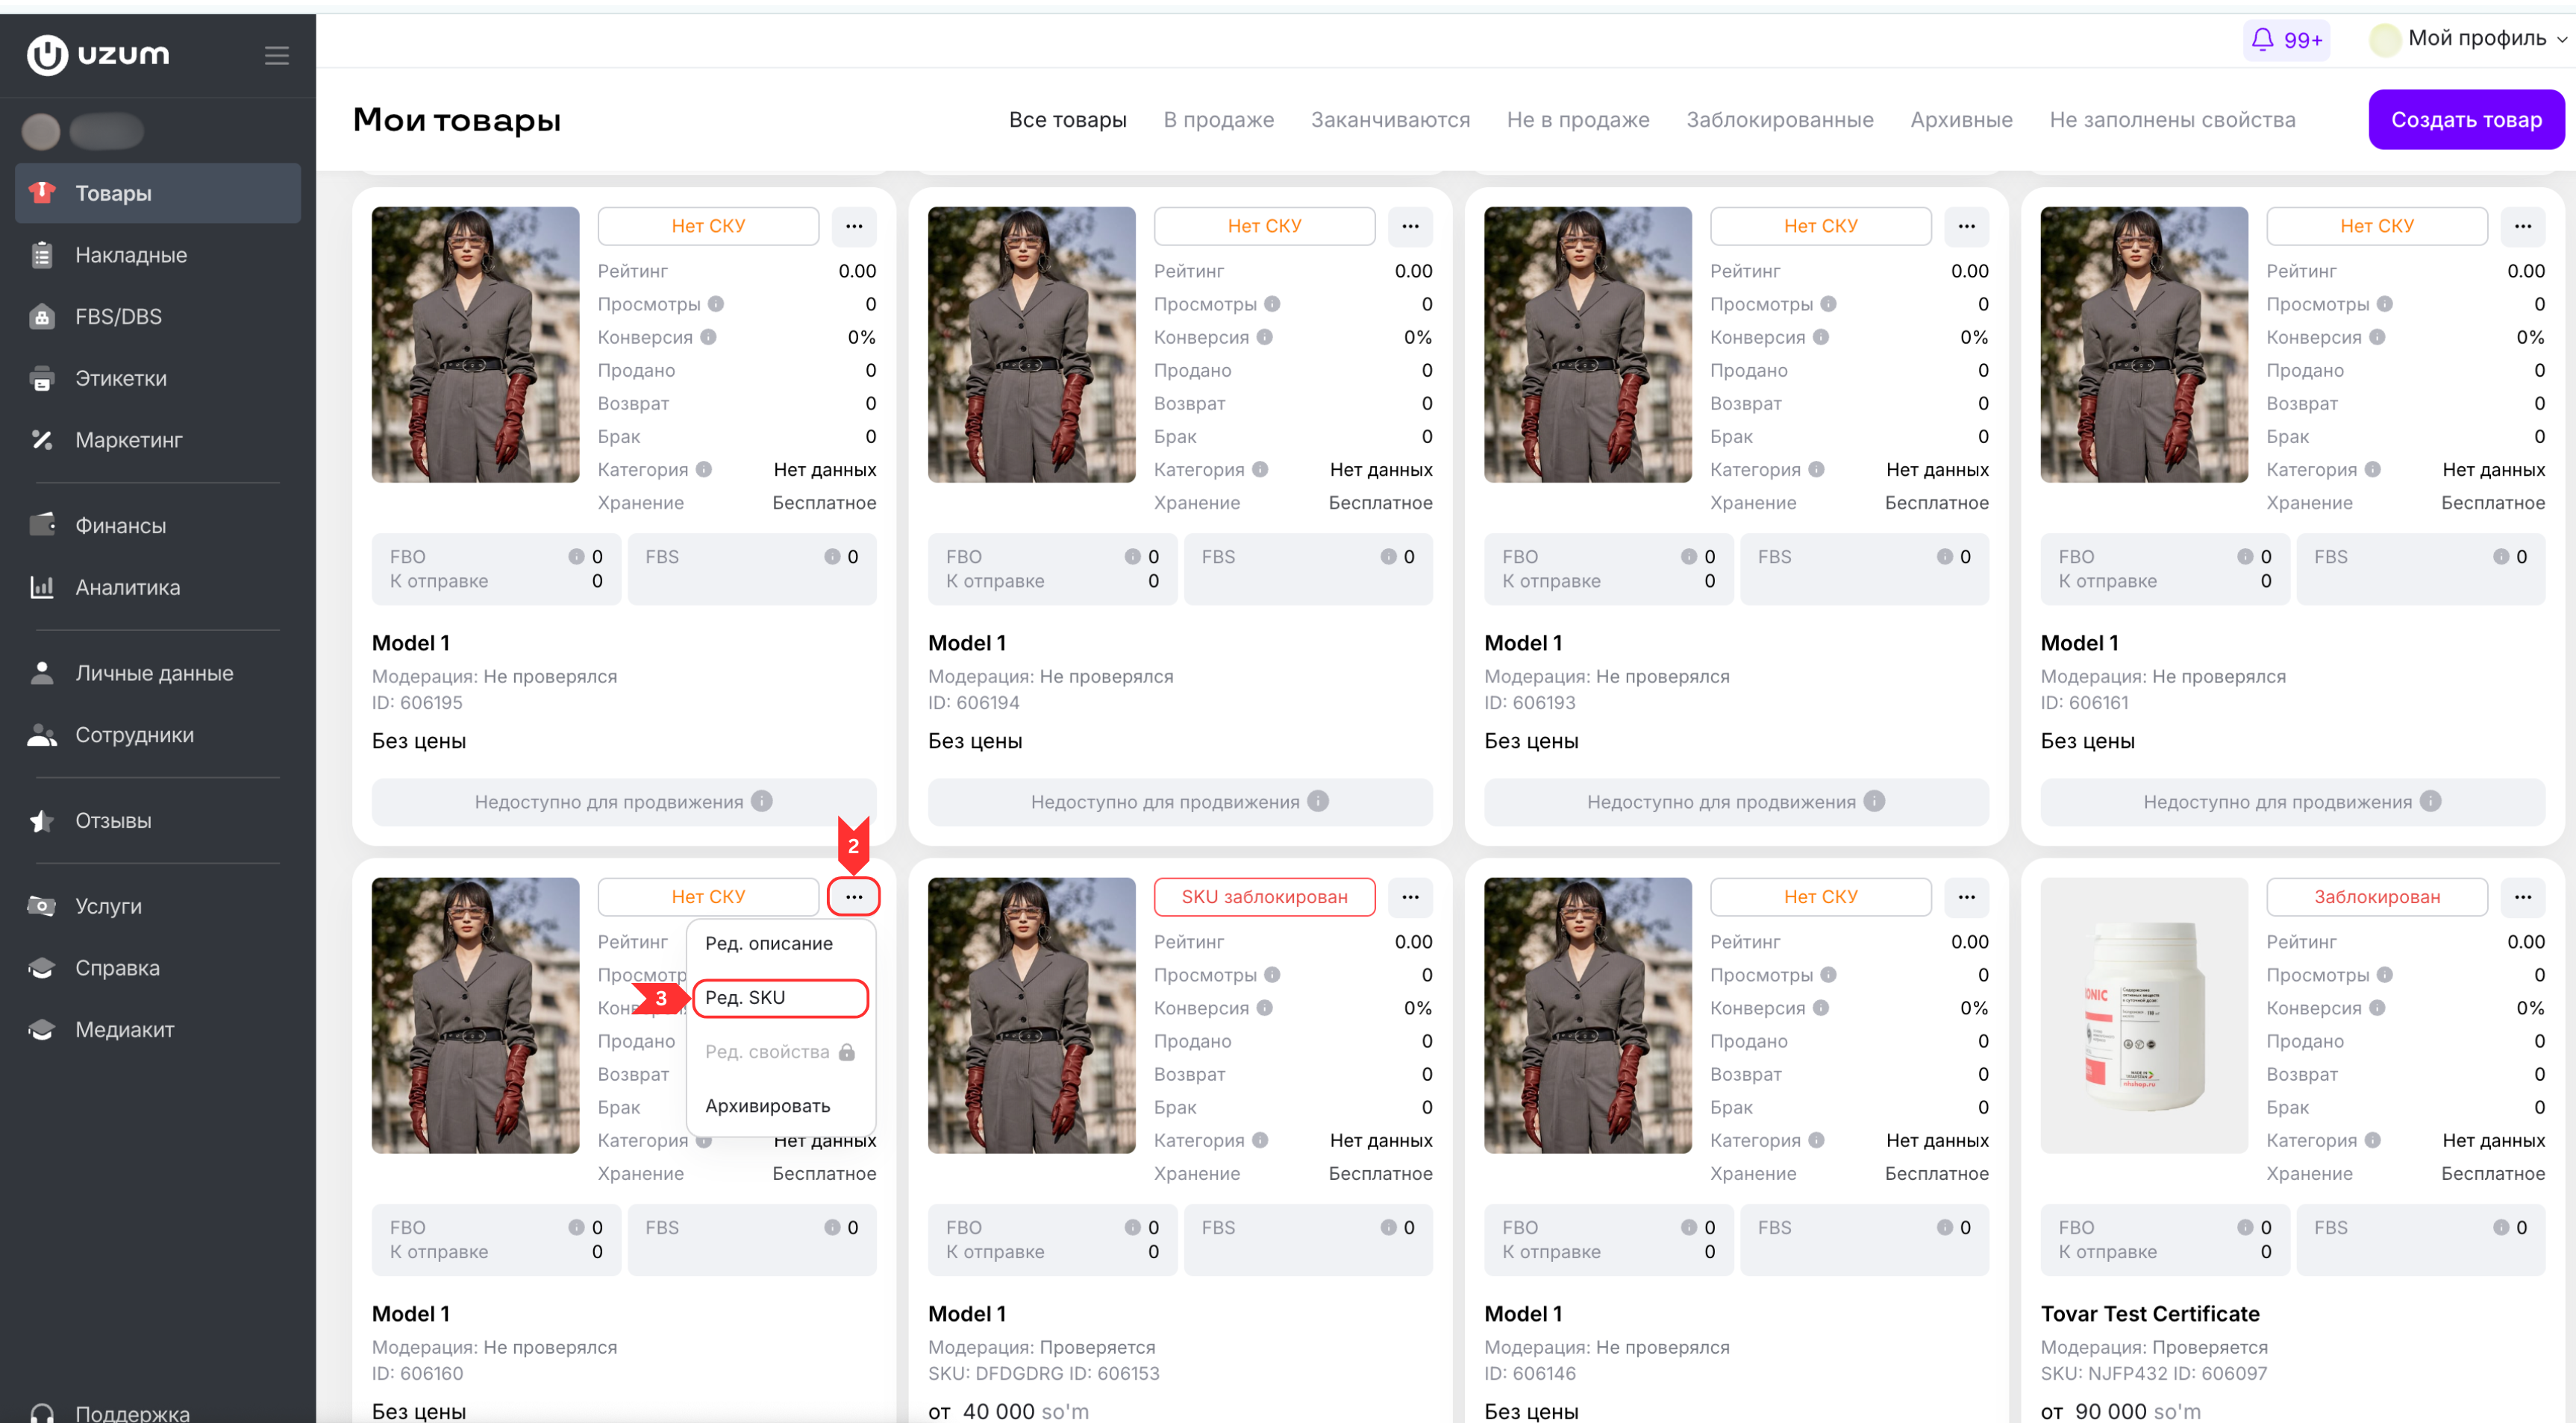Open Личные данные in the sidebar
The height and width of the screenshot is (1423, 2576).
(x=158, y=673)
